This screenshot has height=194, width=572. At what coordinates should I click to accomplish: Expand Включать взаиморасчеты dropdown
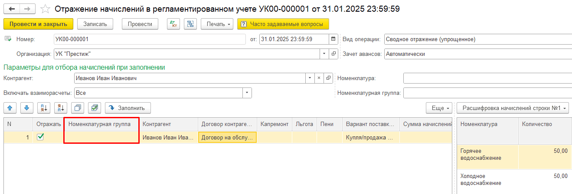pos(247,93)
